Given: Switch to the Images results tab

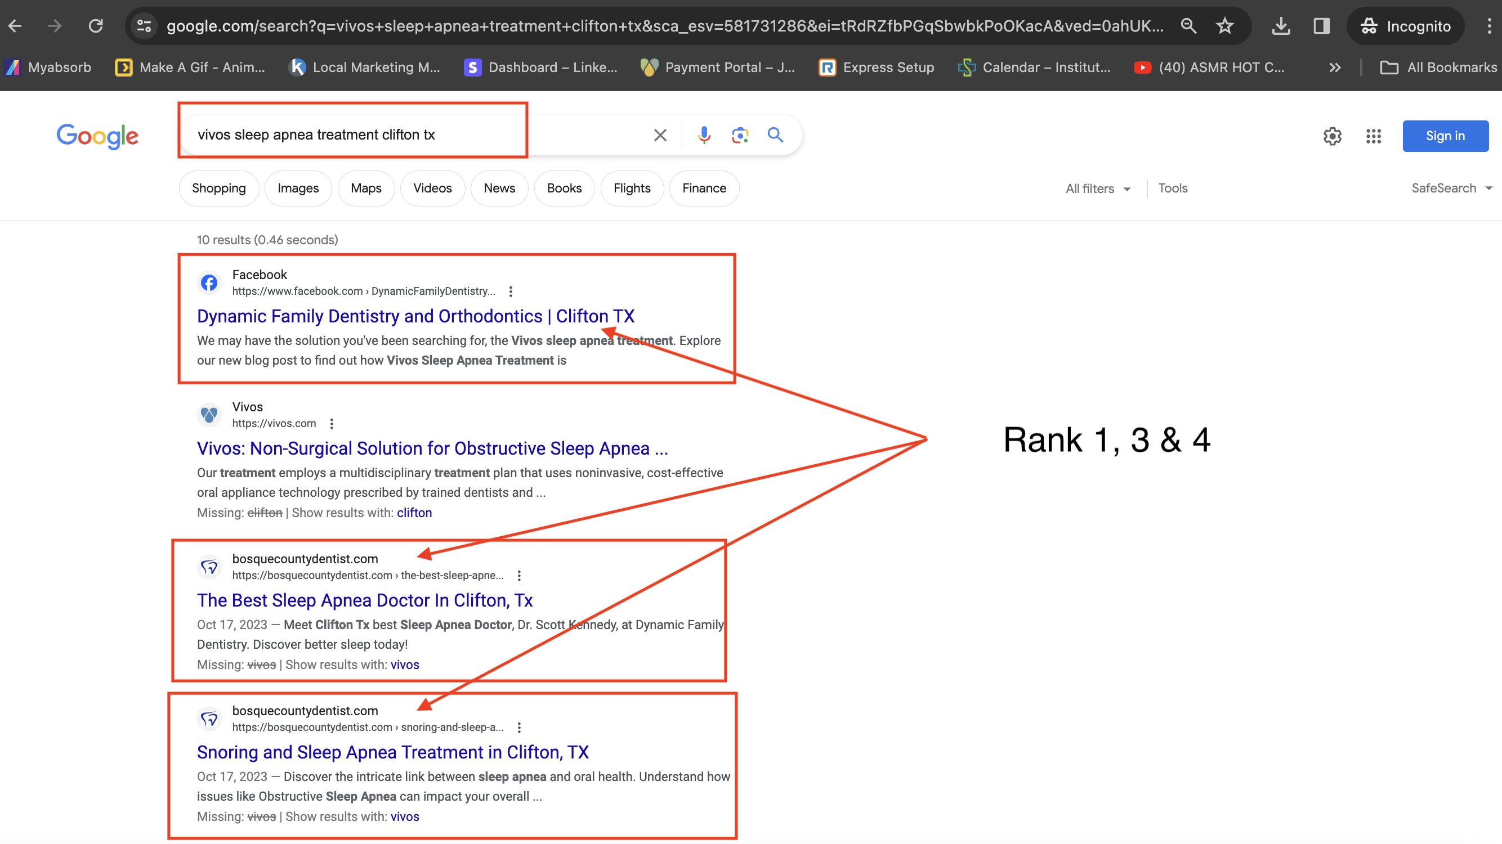Looking at the screenshot, I should [x=298, y=188].
